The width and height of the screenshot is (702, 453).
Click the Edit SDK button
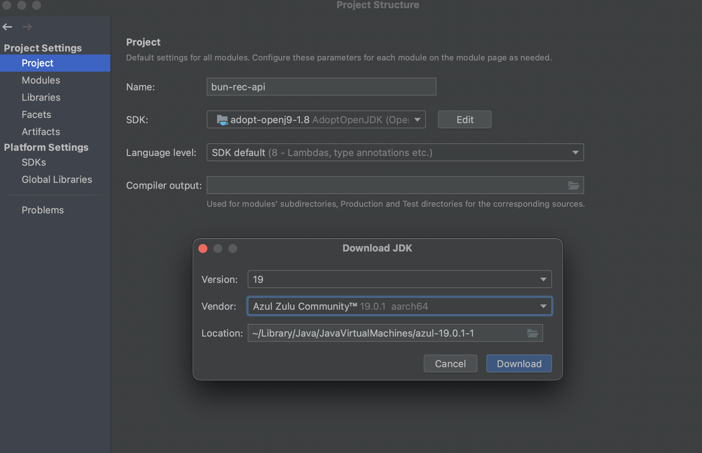tap(465, 120)
